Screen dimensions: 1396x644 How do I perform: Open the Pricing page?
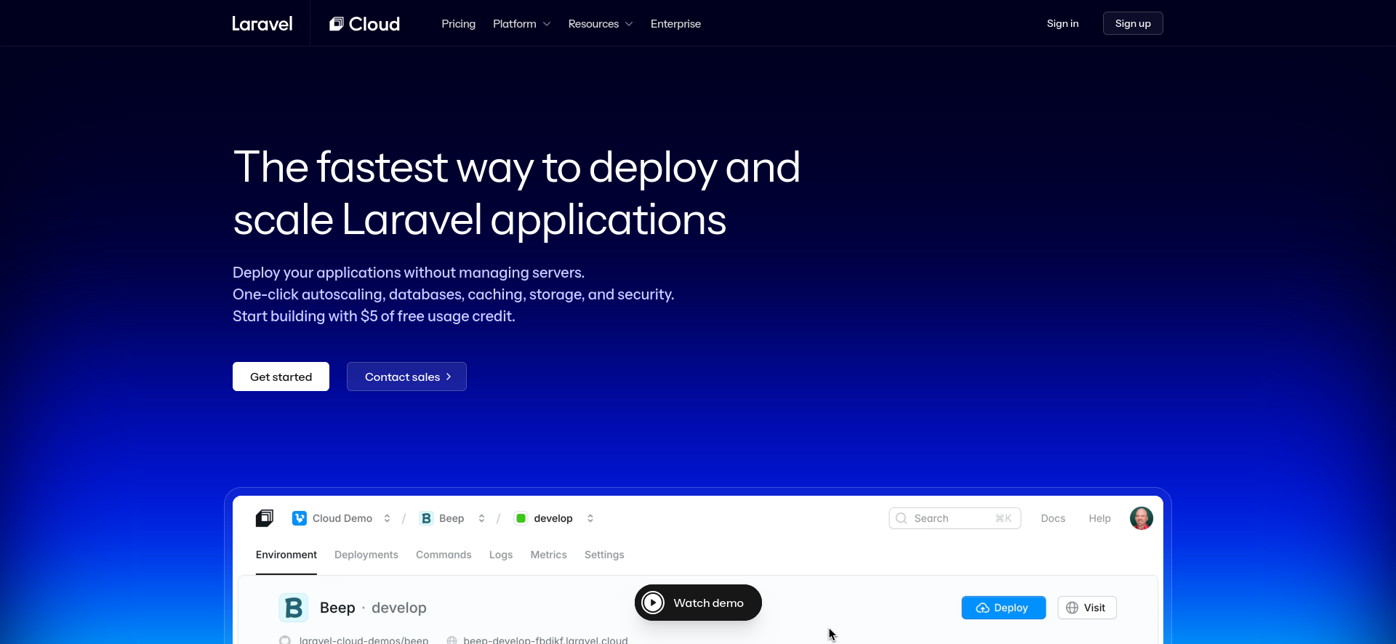pos(458,24)
